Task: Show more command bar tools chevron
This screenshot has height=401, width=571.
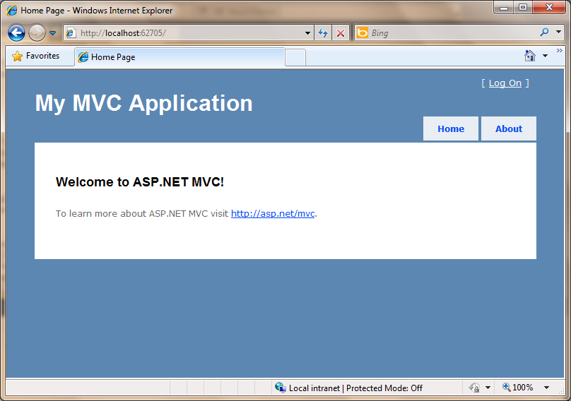Action: pos(560,51)
